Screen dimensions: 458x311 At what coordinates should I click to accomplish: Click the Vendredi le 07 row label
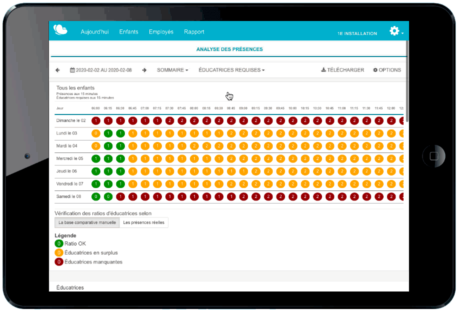[69, 184]
